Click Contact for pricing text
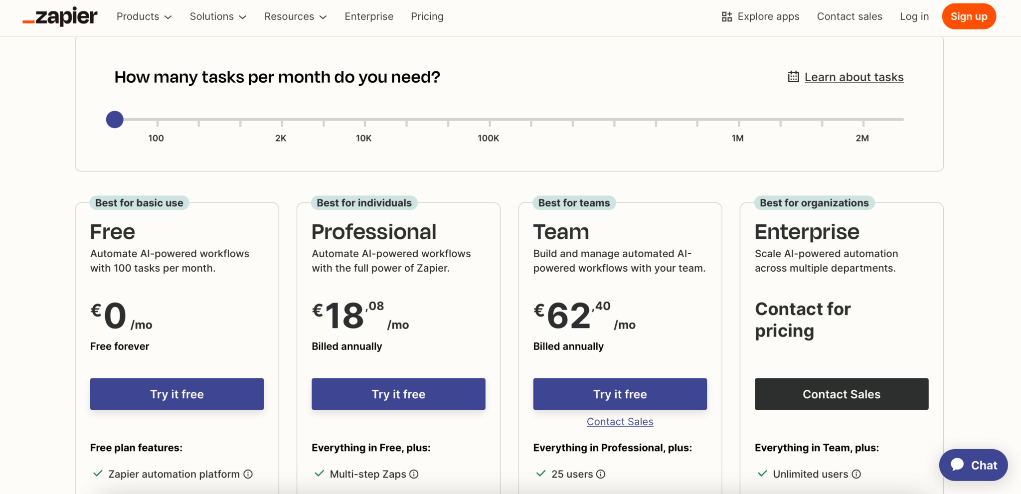Image resolution: width=1021 pixels, height=494 pixels. pyautogui.click(x=803, y=320)
